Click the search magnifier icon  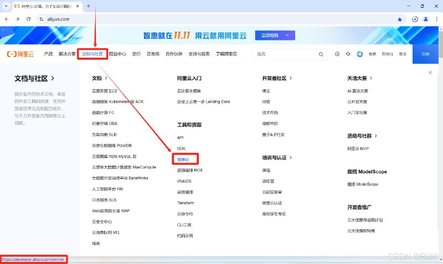[321, 54]
